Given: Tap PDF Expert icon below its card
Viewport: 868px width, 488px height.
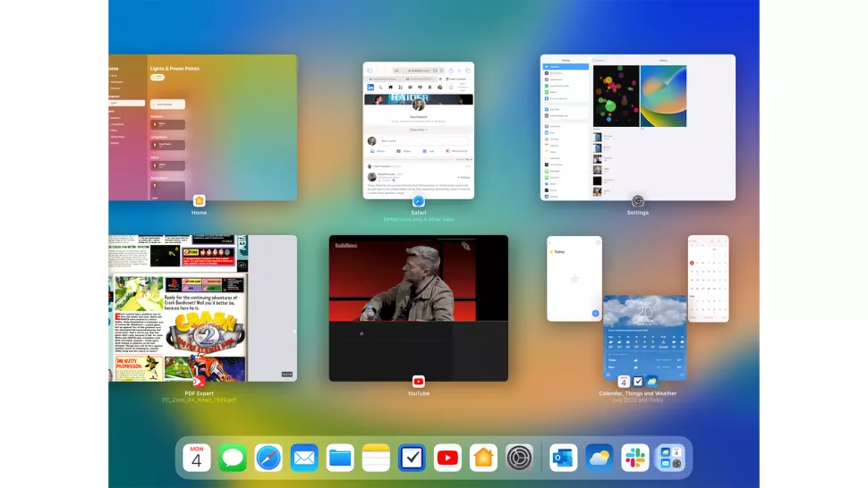Looking at the screenshot, I should pos(200,382).
